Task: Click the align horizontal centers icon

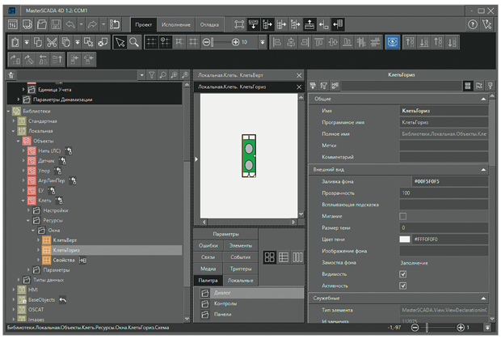Action: point(291,42)
